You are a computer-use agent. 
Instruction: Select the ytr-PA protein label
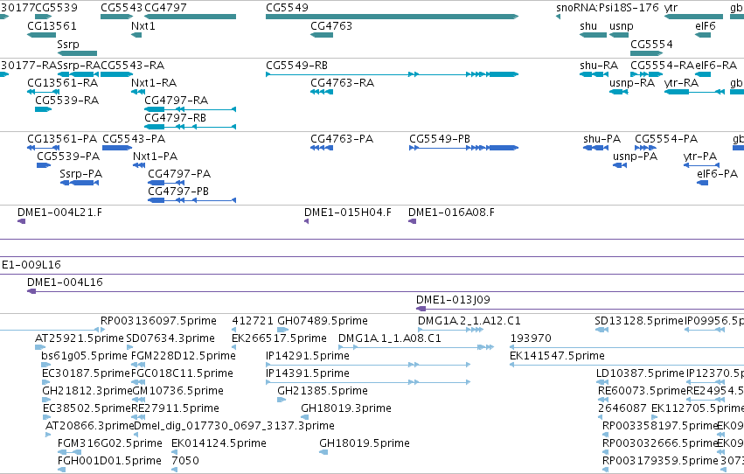(x=700, y=157)
